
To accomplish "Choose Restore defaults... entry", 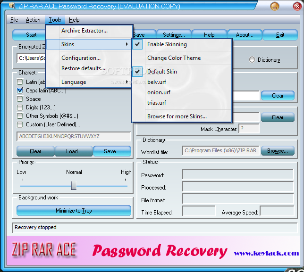I will (89, 68).
